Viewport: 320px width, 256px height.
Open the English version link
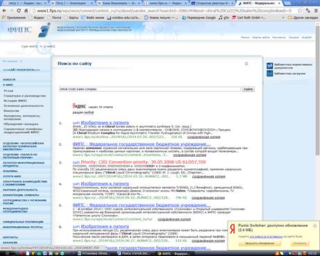click(x=307, y=37)
